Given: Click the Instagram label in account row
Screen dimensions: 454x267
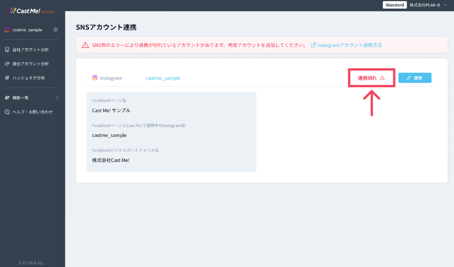Looking at the screenshot, I should click(111, 78).
